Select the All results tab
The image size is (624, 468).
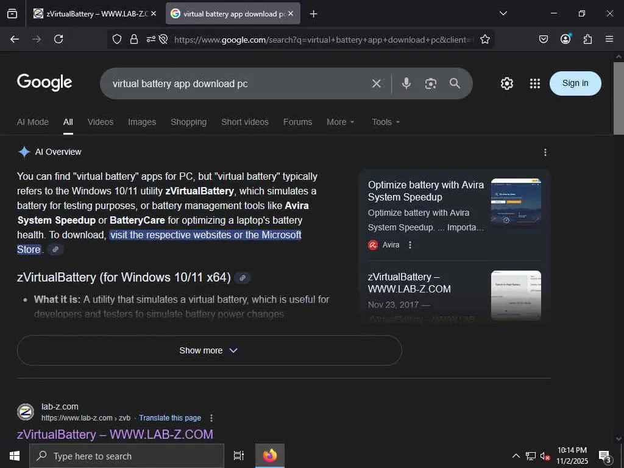(x=68, y=122)
